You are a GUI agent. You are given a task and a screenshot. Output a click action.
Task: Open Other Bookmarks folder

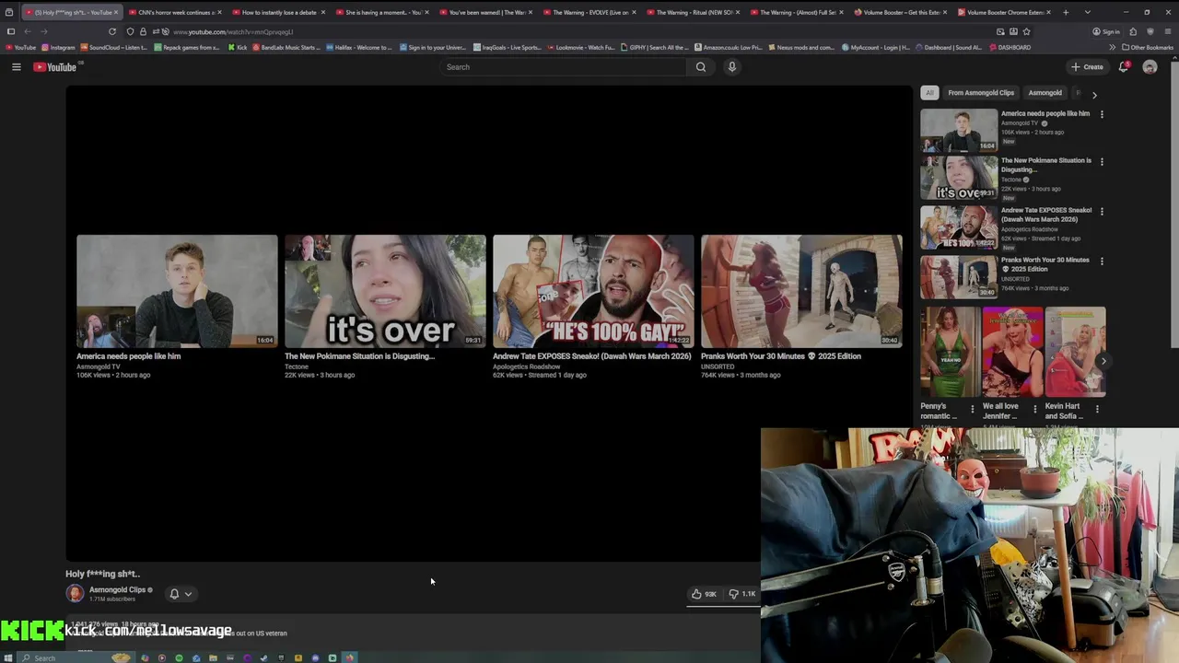(1147, 47)
